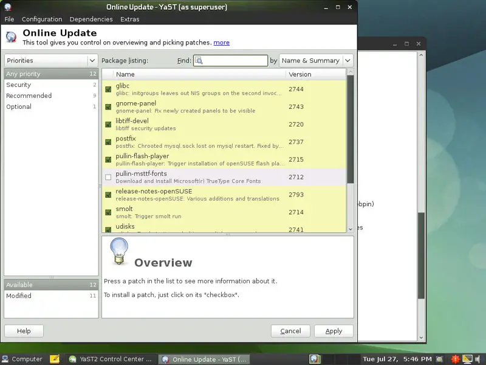The width and height of the screenshot is (486, 365).
Task: Switch to YaST2 Control Center taskbar window
Action: [x=111, y=359]
